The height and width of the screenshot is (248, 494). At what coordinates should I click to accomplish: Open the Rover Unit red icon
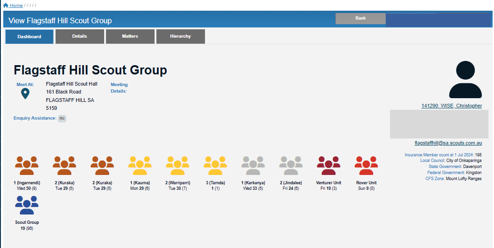[x=366, y=165]
